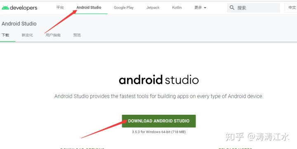The image size is (297, 149).
Task: Open the 平台 nav item
Action: pos(60,7)
